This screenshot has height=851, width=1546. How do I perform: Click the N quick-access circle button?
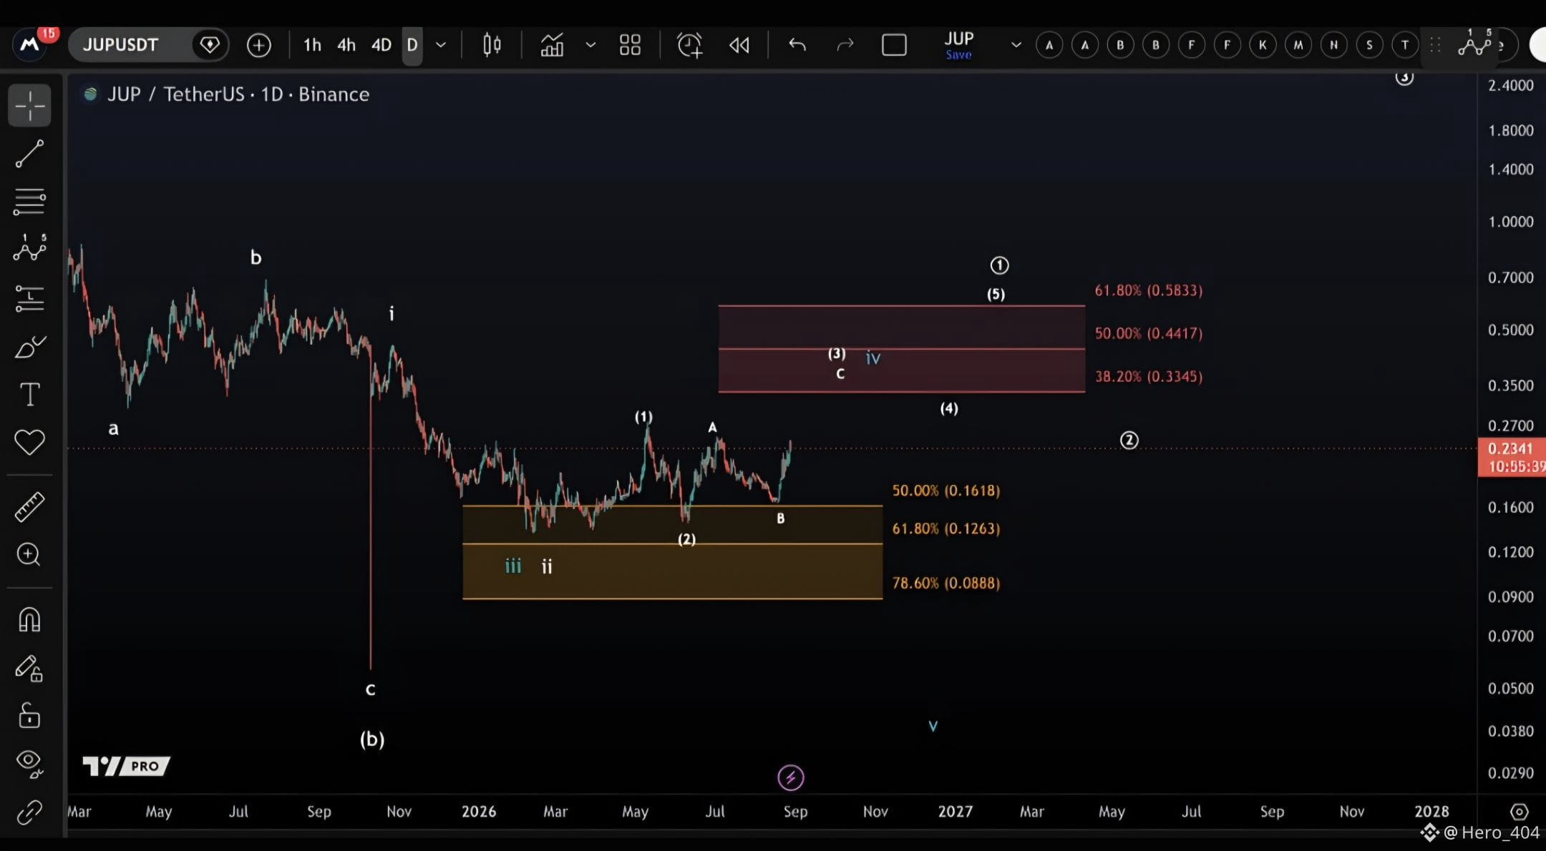point(1333,45)
